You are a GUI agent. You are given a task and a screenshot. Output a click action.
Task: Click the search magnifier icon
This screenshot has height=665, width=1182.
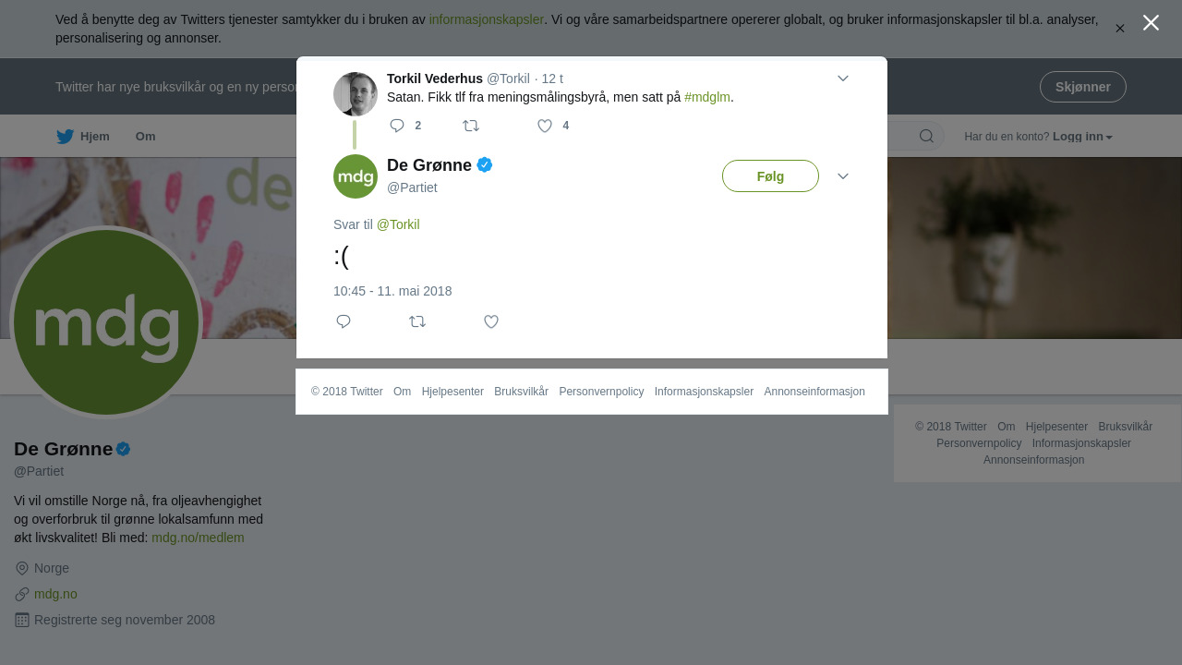926,137
